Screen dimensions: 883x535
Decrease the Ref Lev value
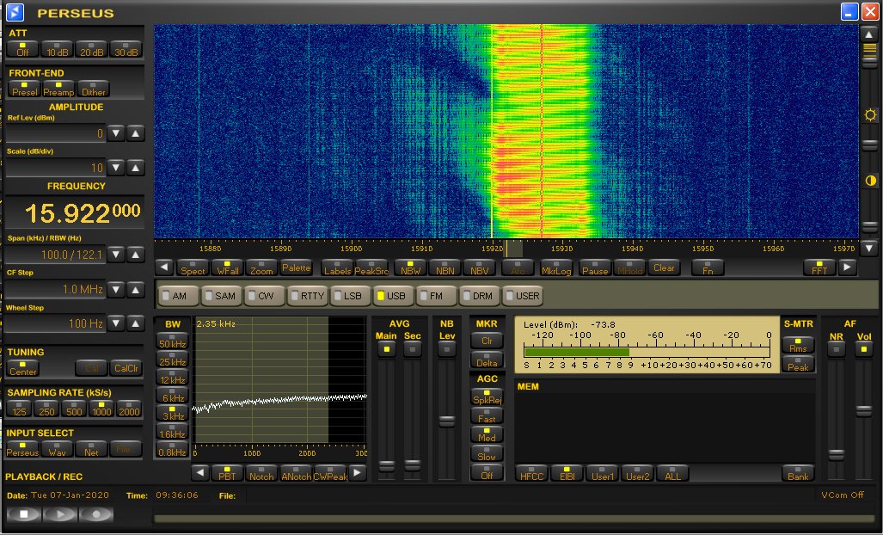(x=116, y=133)
